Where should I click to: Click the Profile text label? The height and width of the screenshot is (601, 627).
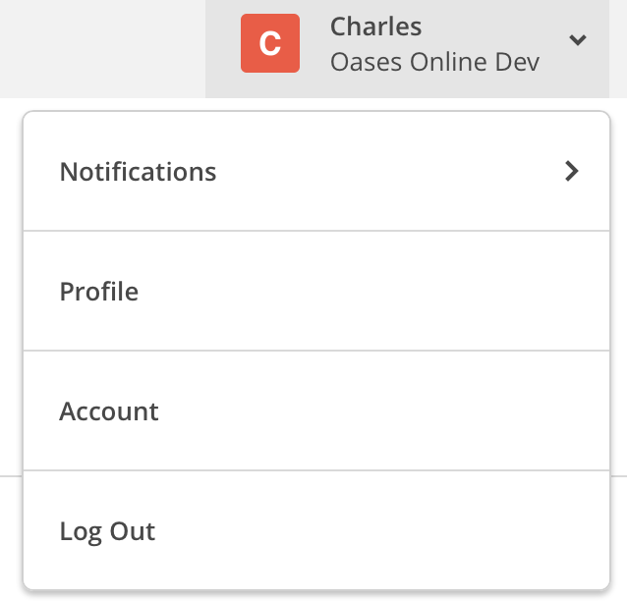pyautogui.click(x=99, y=292)
